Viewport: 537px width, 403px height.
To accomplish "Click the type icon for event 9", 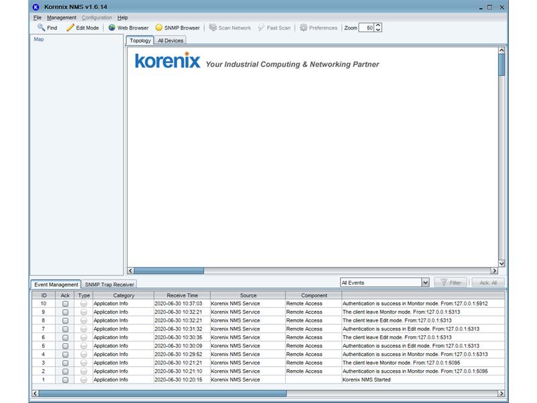I will 83,312.
